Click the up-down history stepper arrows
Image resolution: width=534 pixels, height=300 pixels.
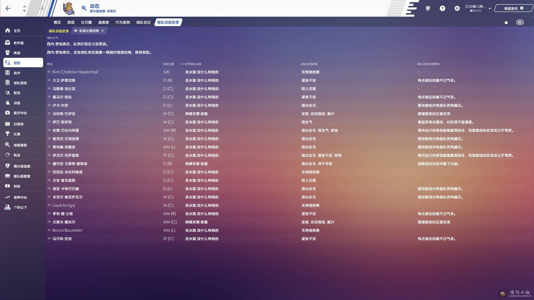pyautogui.click(x=24, y=8)
